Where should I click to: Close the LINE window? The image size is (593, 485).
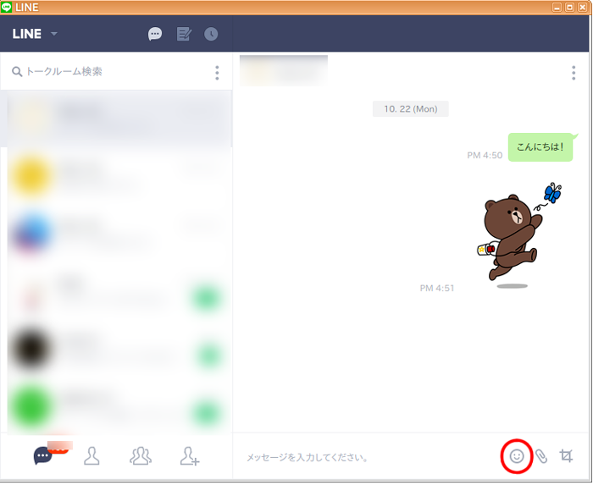coord(583,7)
